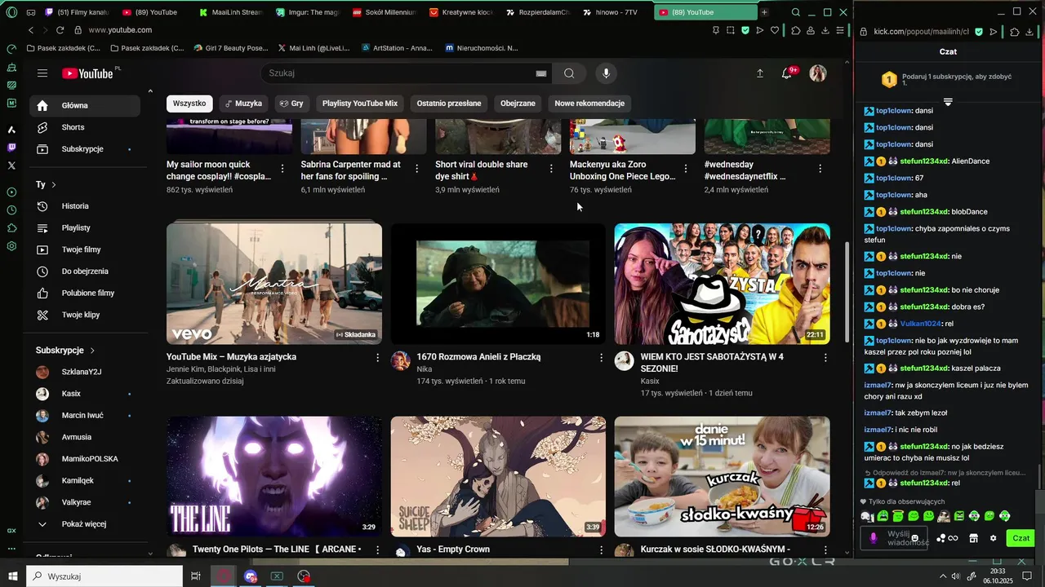Select the Playlisty YouTube Mix chip
The image size is (1045, 587).
(360, 104)
